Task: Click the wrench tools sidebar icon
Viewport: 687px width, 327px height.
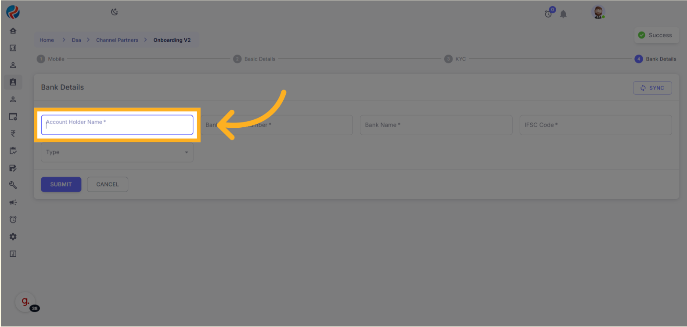Action: 13,185
